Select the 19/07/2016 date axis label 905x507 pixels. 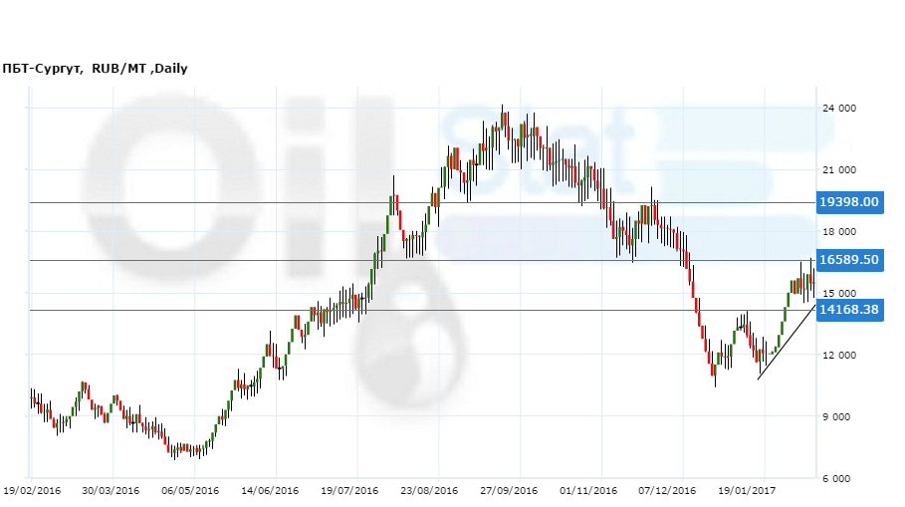[x=349, y=491]
